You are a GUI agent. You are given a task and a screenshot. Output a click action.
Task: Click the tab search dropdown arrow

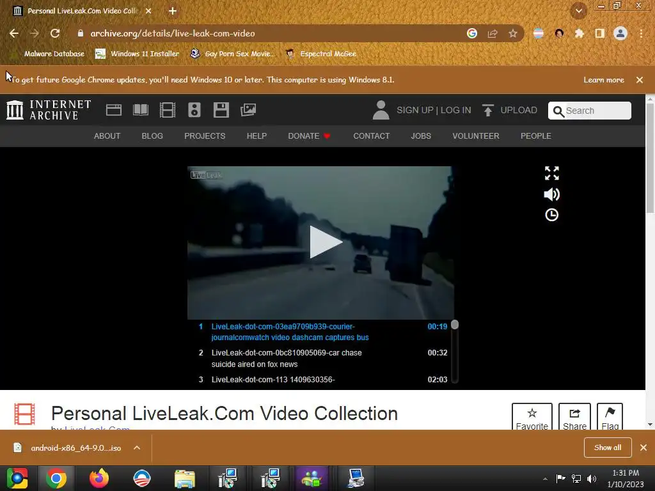coord(579,11)
